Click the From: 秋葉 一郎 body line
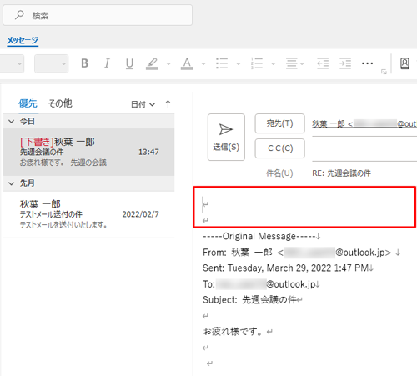The height and width of the screenshot is (376, 417). [x=301, y=253]
